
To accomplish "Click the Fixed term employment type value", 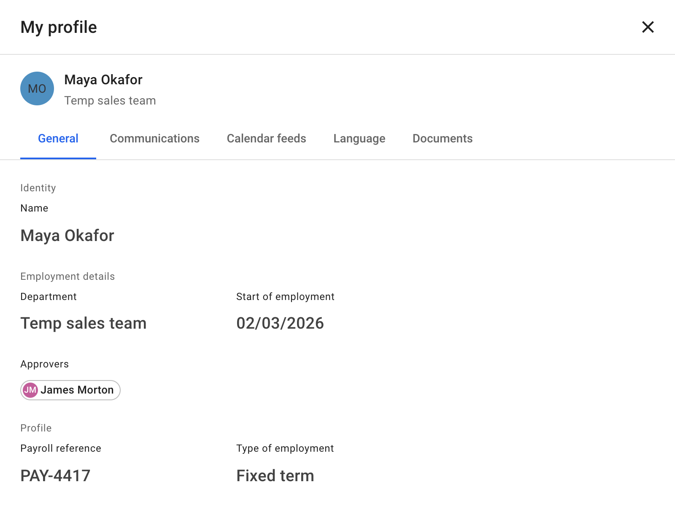I will (x=275, y=476).
